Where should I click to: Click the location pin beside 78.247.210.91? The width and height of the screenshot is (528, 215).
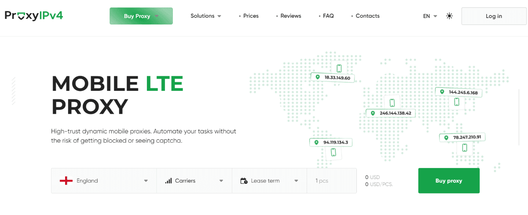pyautogui.click(x=446, y=138)
